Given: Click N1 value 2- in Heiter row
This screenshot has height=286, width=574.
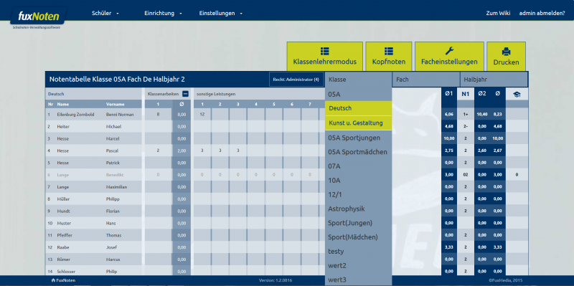Looking at the screenshot, I should click(465, 127).
